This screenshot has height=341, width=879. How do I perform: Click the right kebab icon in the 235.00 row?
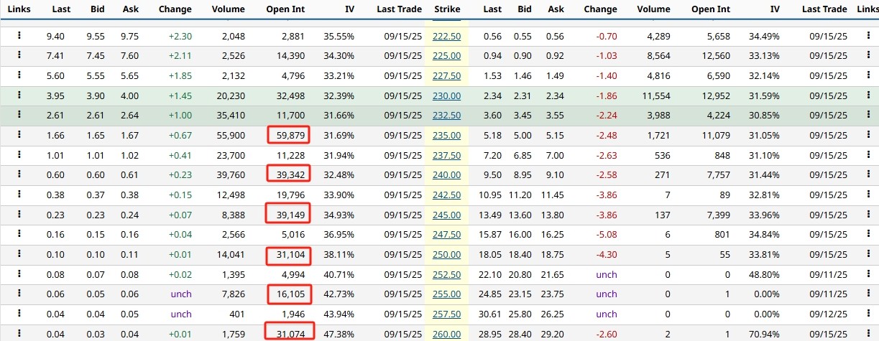click(868, 135)
